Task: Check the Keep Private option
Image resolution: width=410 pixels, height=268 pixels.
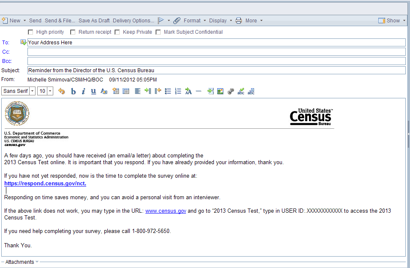Action: (117, 32)
